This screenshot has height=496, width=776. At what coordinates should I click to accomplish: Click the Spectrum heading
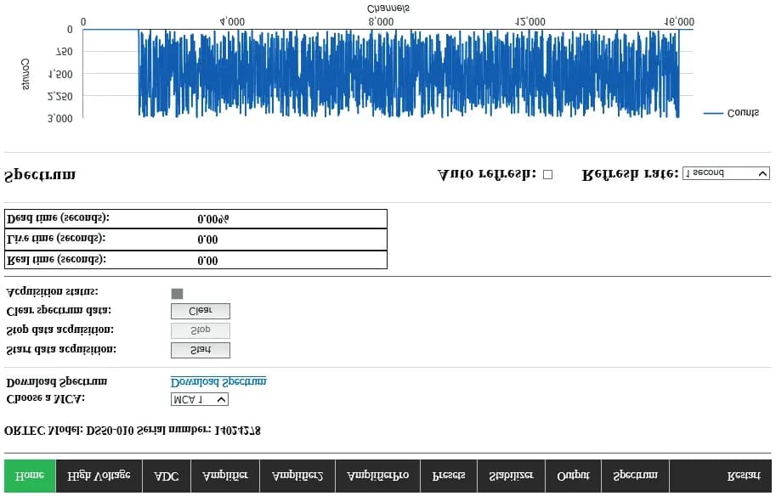pyautogui.click(x=40, y=175)
